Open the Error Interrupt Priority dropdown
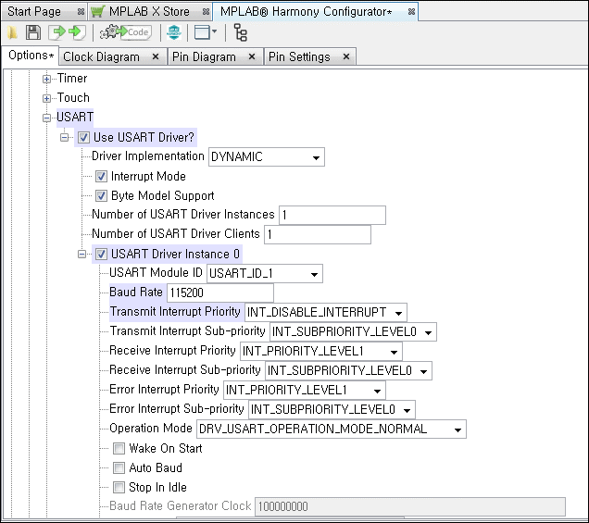Image resolution: width=589 pixels, height=523 pixels. [x=305, y=391]
